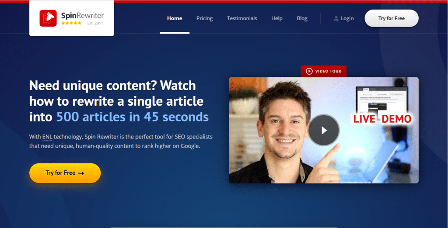Click the arrow icon on the yellow button
Image resolution: width=448 pixels, height=228 pixels.
point(81,173)
